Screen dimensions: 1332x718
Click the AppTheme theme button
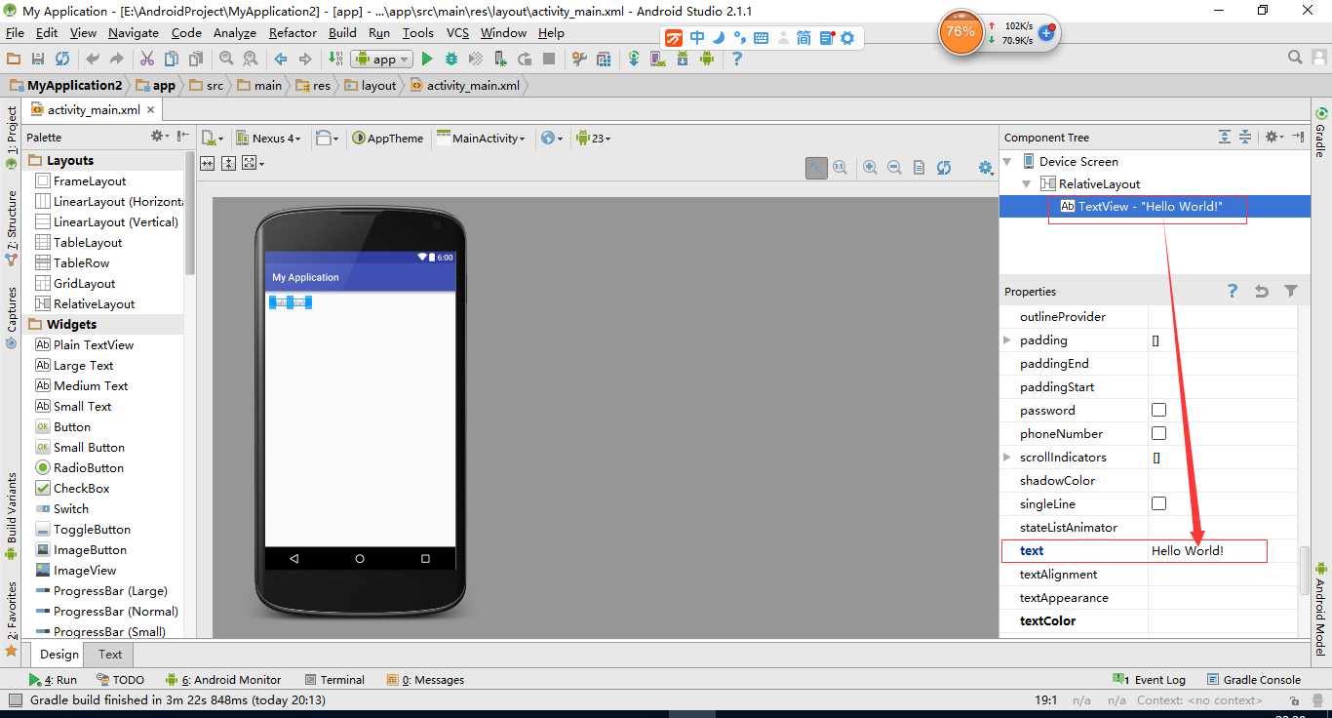388,138
